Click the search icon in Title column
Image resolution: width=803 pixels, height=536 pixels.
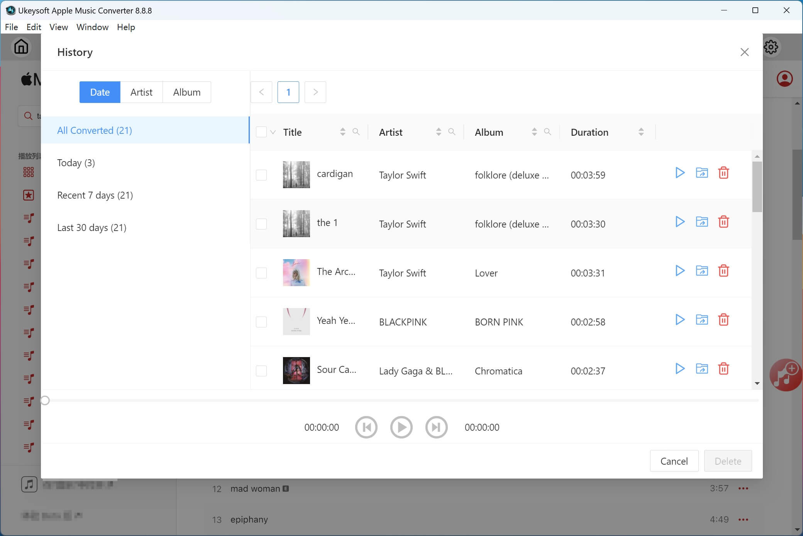(x=356, y=132)
